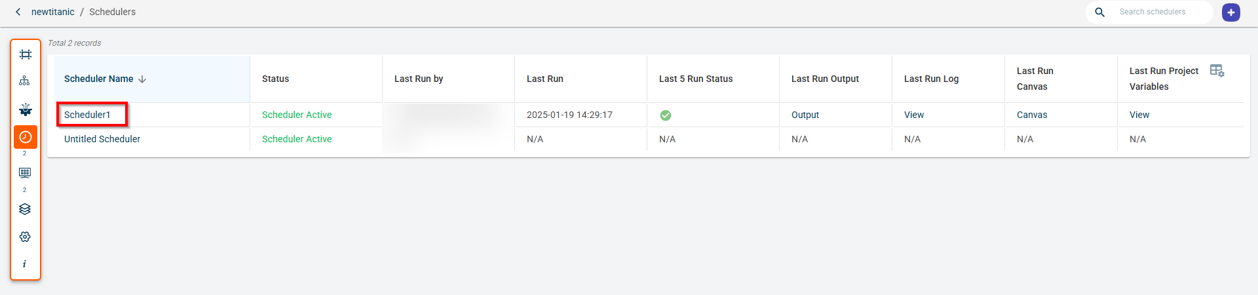Screen dimensions: 1258x295
Task: Open the settings gear in the sidebar
Action: point(25,237)
